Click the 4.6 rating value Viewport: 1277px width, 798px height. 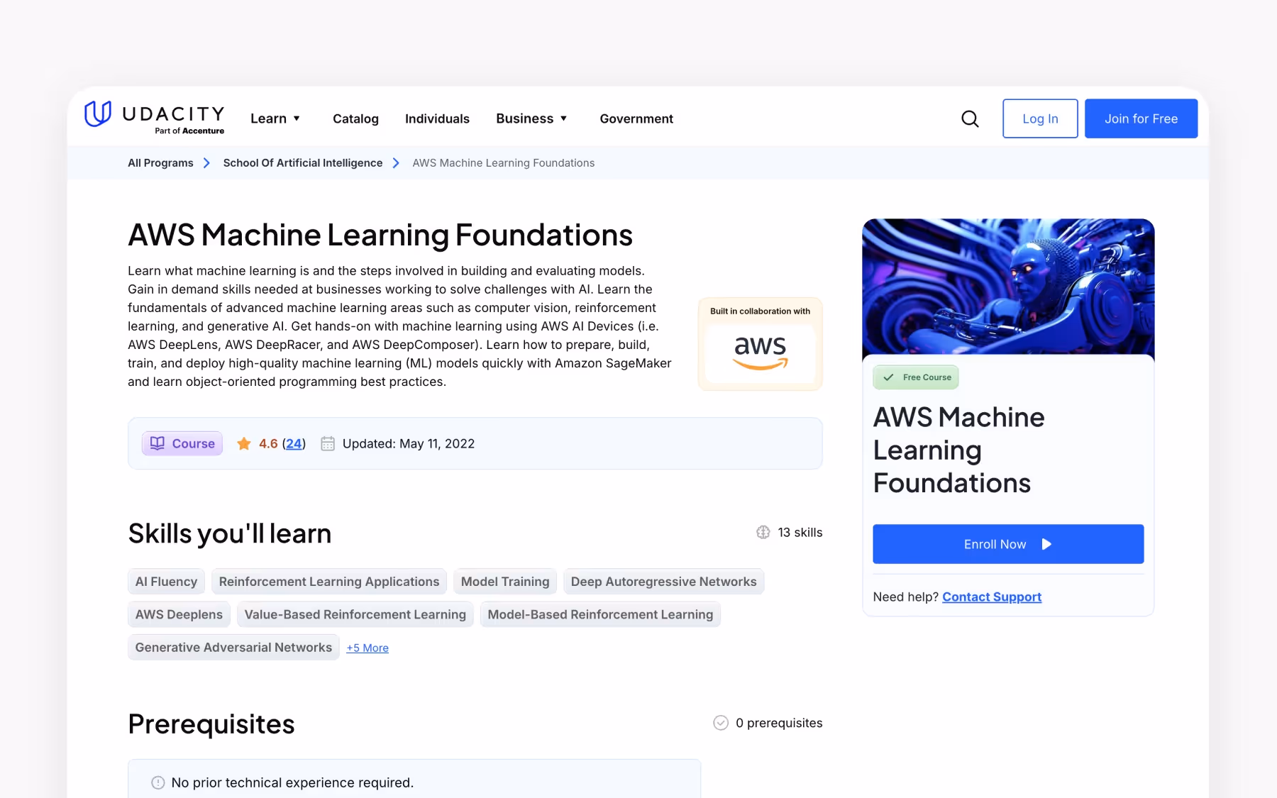click(x=268, y=443)
